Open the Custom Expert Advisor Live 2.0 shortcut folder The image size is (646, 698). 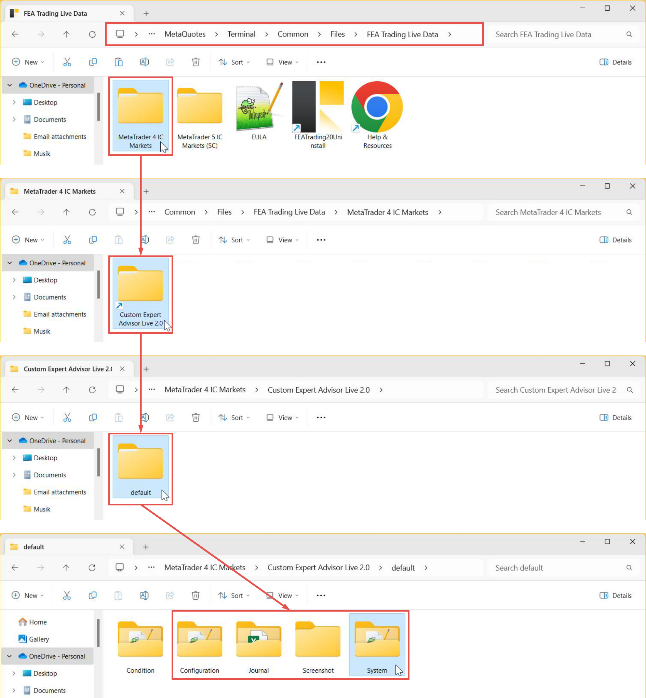(x=140, y=294)
